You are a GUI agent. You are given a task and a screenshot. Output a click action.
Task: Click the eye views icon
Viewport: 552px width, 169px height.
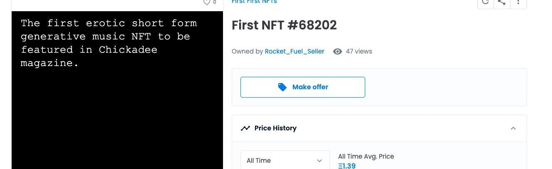(x=337, y=51)
